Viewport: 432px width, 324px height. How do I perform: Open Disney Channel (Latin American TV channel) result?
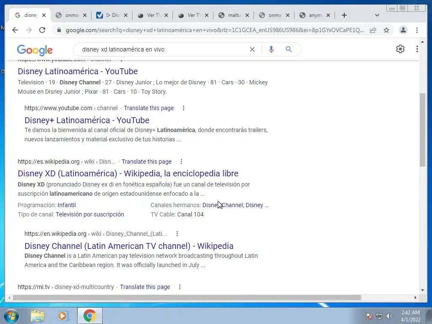(129, 246)
